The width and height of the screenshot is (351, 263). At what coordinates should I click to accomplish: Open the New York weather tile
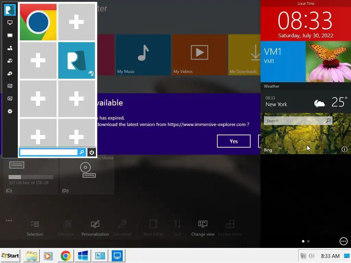pyautogui.click(x=305, y=102)
